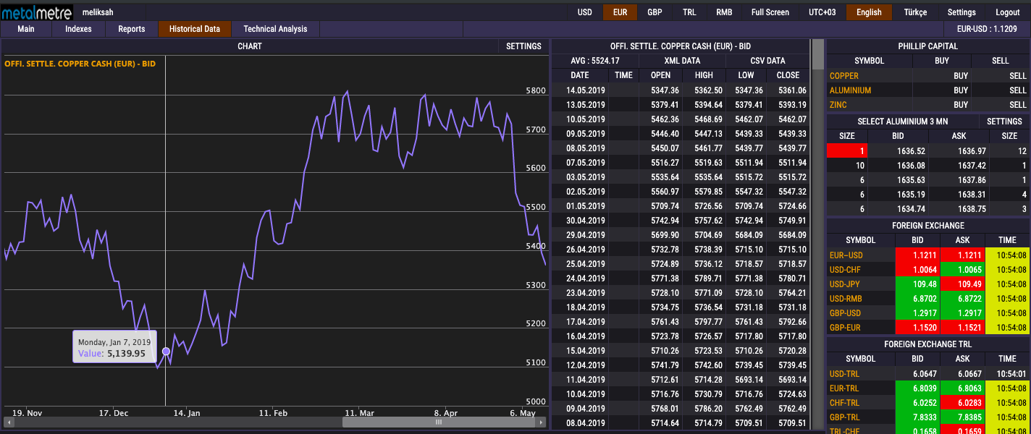The width and height of the screenshot is (1031, 434).
Task: Select CHF-TRL symbol row
Action: pyautogui.click(x=844, y=403)
